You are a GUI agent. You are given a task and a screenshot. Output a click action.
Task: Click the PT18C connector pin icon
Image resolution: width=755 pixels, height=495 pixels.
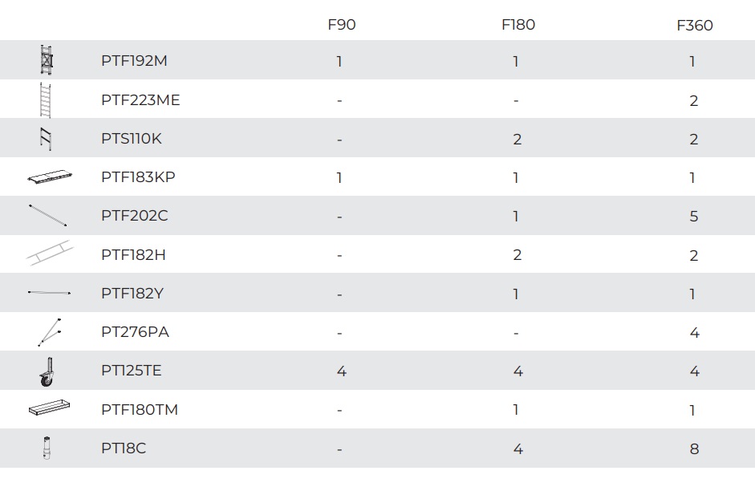(x=47, y=448)
